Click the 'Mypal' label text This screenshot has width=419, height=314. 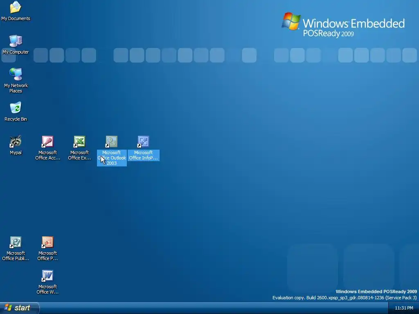(x=16, y=153)
